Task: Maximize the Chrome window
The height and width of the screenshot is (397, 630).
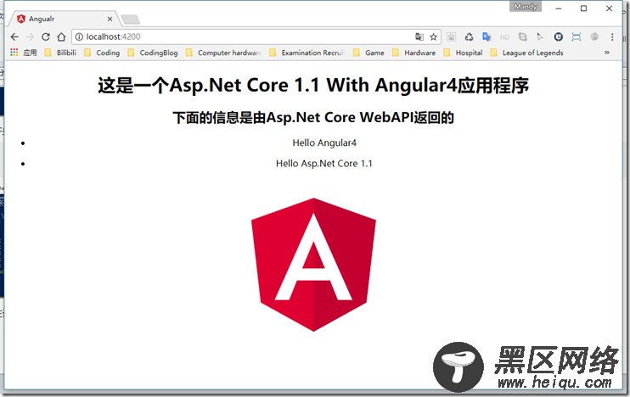Action: pyautogui.click(x=584, y=8)
